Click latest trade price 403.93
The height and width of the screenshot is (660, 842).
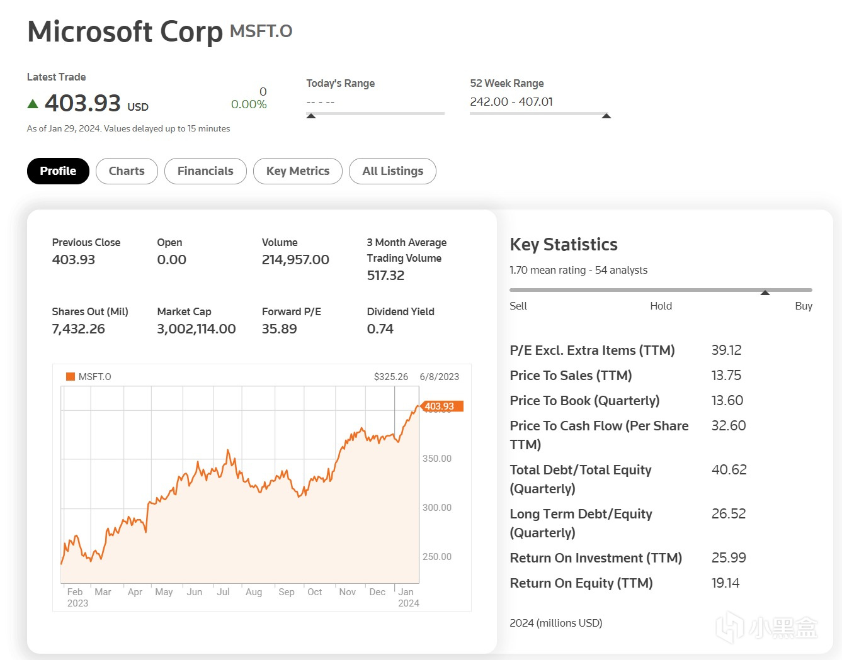[x=82, y=103]
